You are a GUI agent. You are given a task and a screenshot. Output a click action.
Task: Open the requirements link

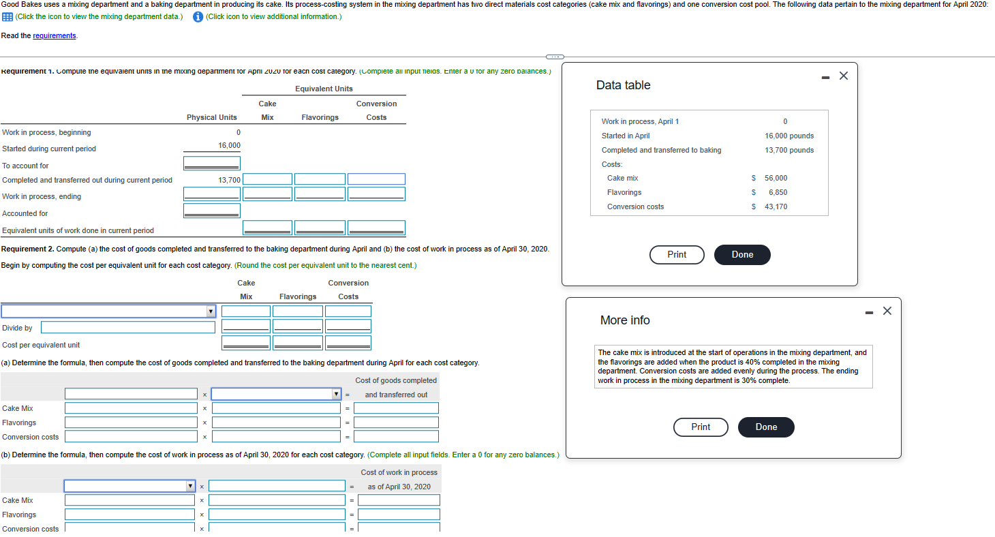coord(54,35)
